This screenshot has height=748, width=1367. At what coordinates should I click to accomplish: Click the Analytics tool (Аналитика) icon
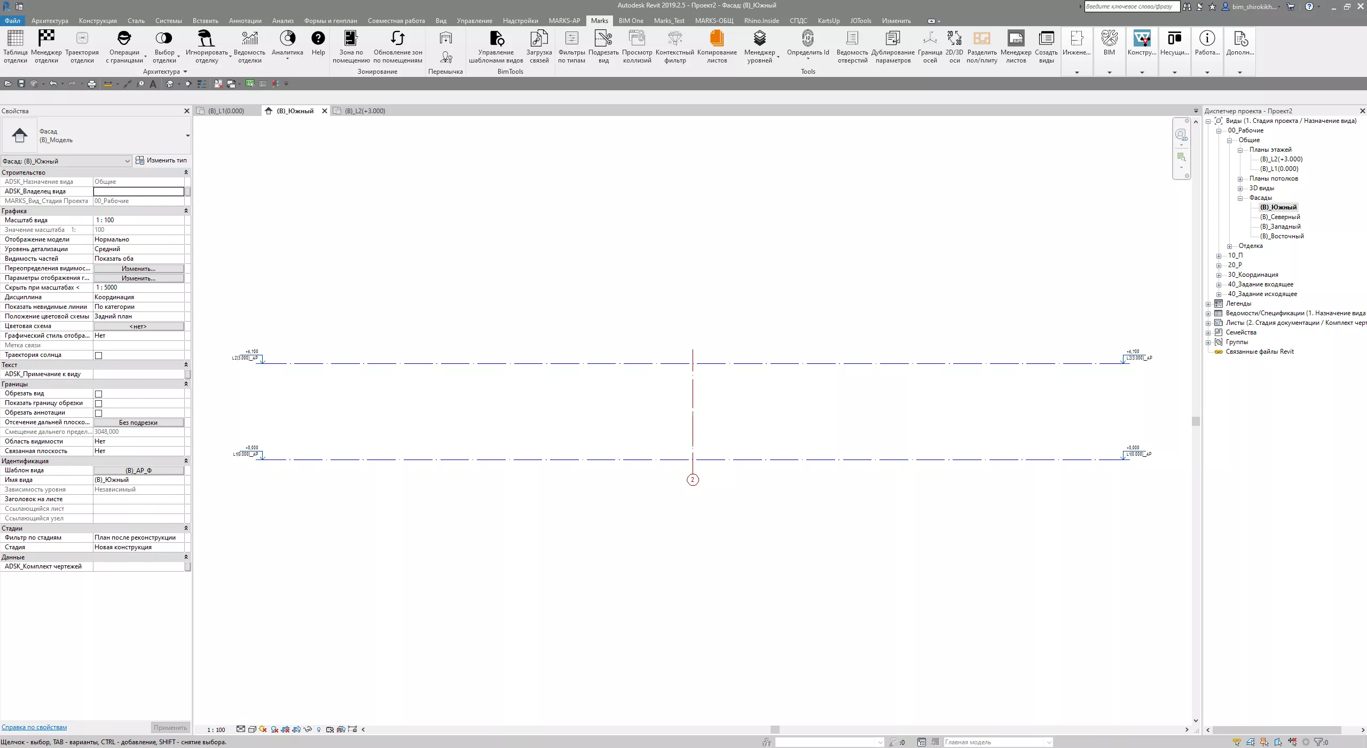(x=287, y=39)
